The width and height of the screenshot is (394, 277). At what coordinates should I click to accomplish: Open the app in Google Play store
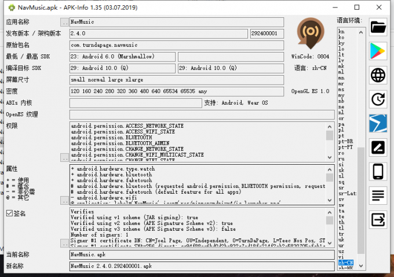tap(378, 51)
